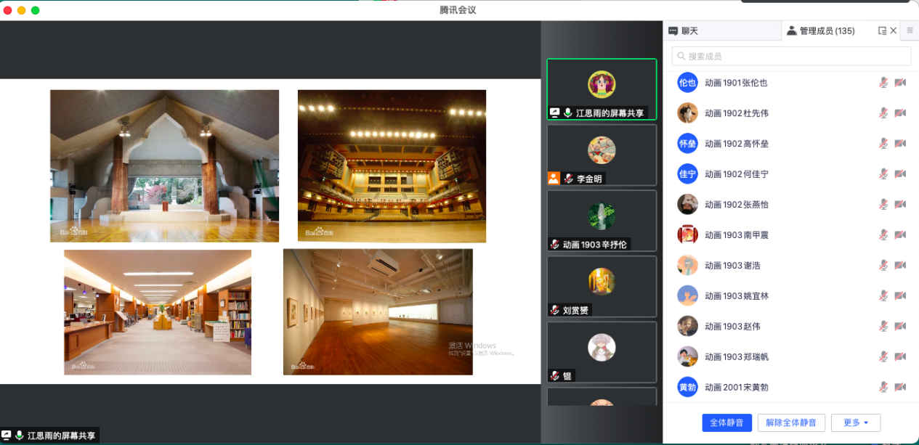
Task: Click 谢浩's muted microphone icon
Action: click(x=883, y=266)
